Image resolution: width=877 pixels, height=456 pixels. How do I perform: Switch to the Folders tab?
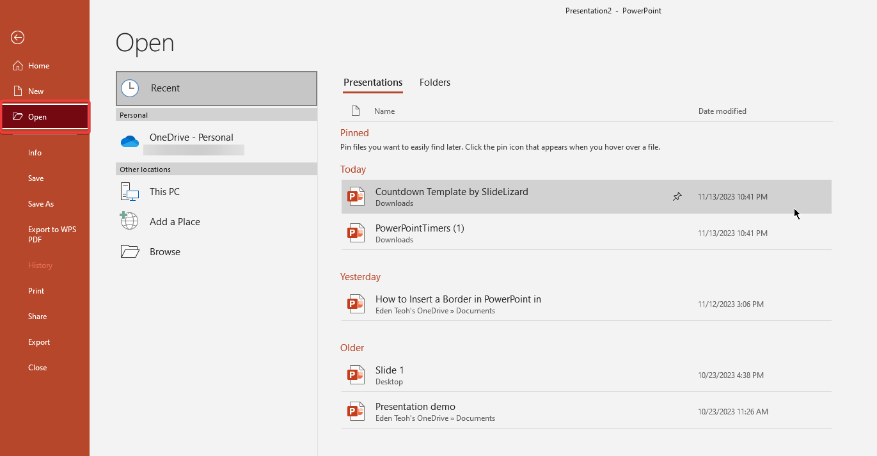[434, 83]
